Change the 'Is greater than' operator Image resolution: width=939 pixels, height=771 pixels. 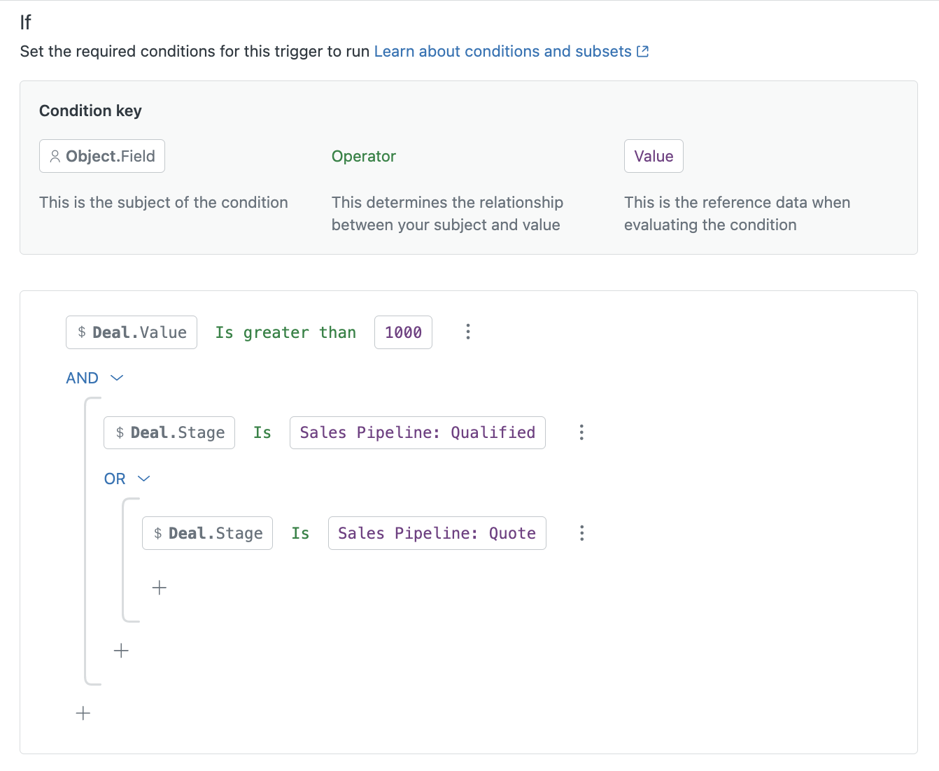pyautogui.click(x=285, y=332)
